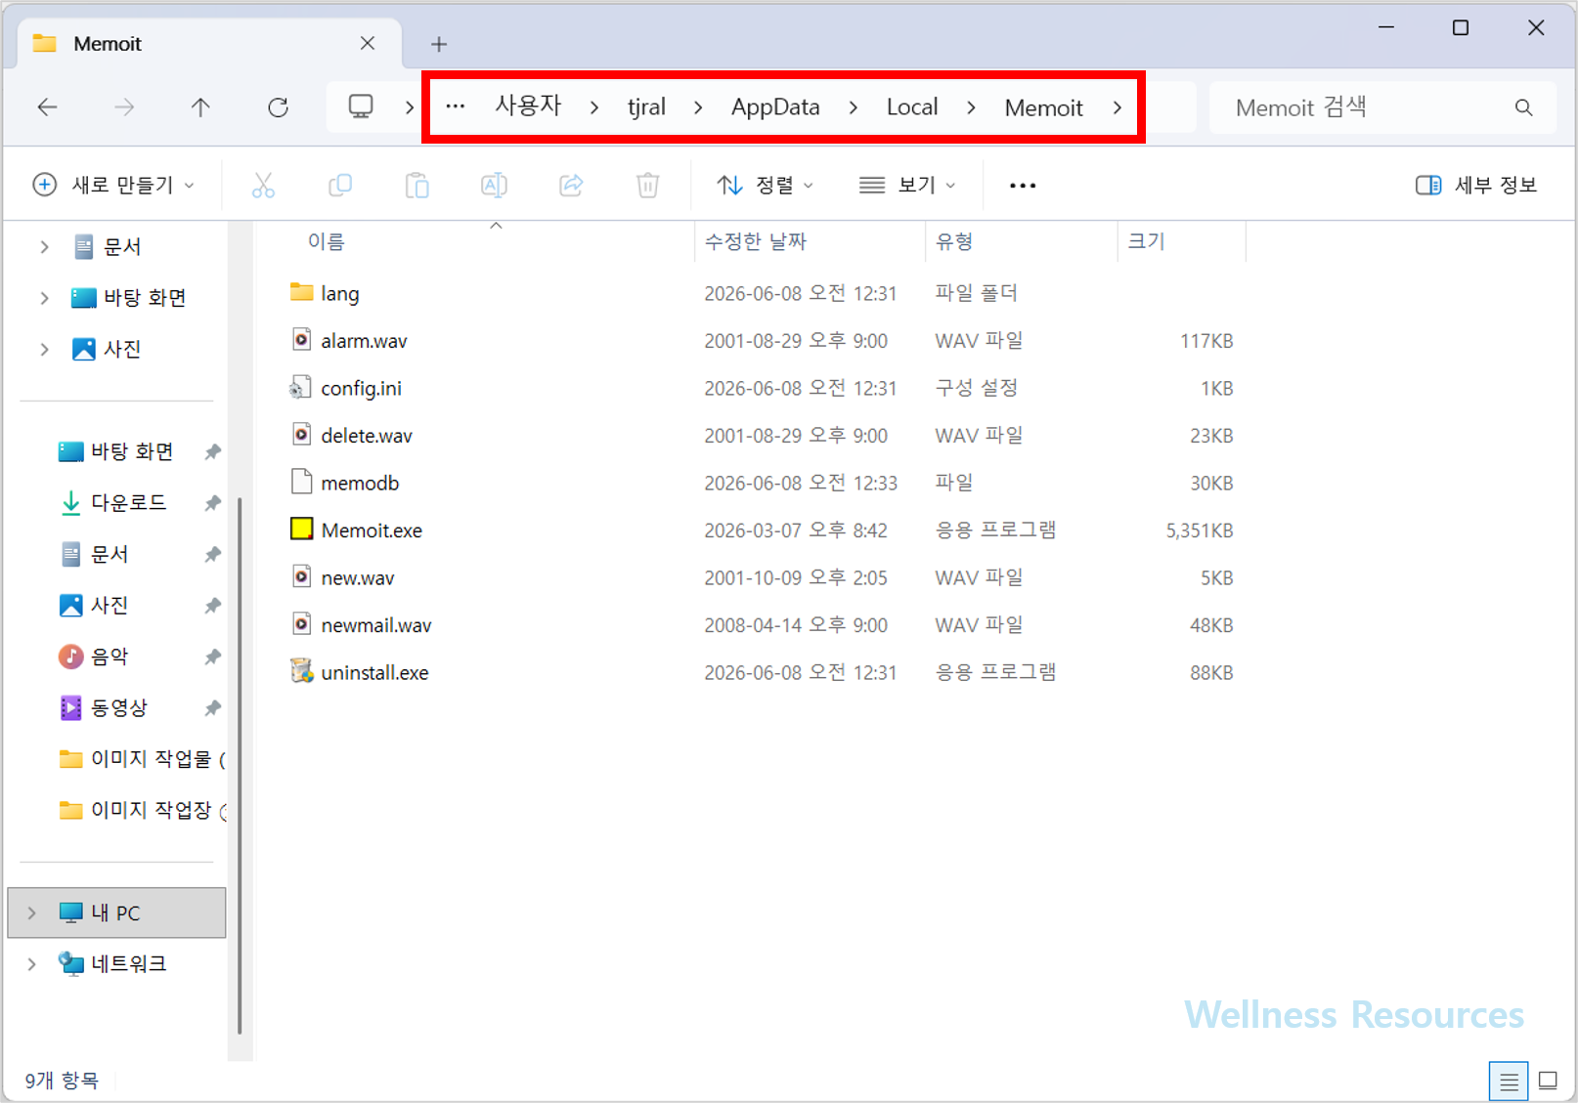
Task: Click the Rename icon in toolbar
Action: pyautogui.click(x=494, y=185)
